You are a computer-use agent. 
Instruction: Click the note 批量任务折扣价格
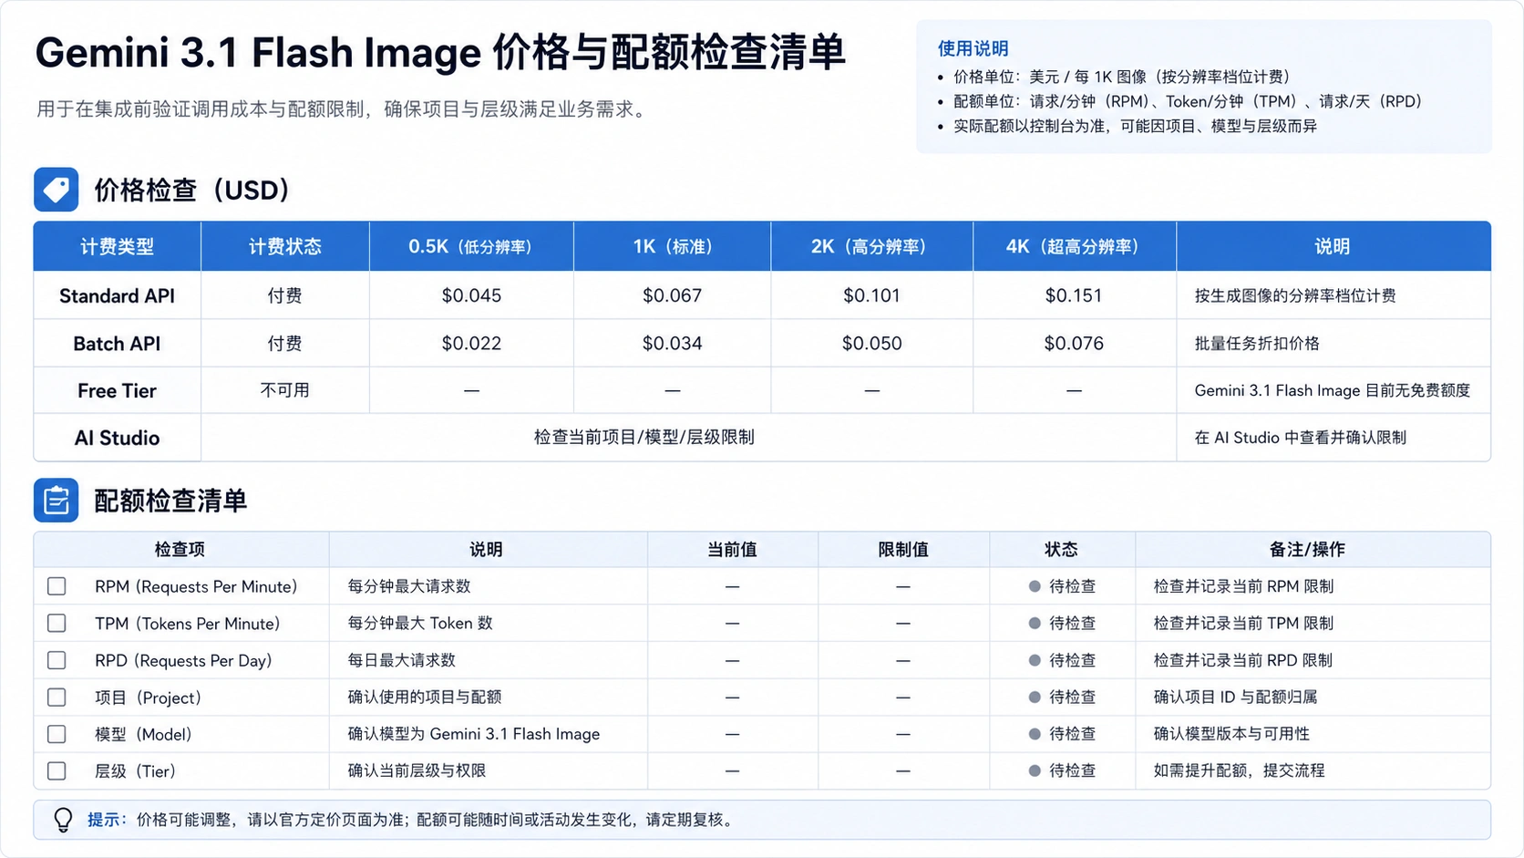click(1257, 344)
